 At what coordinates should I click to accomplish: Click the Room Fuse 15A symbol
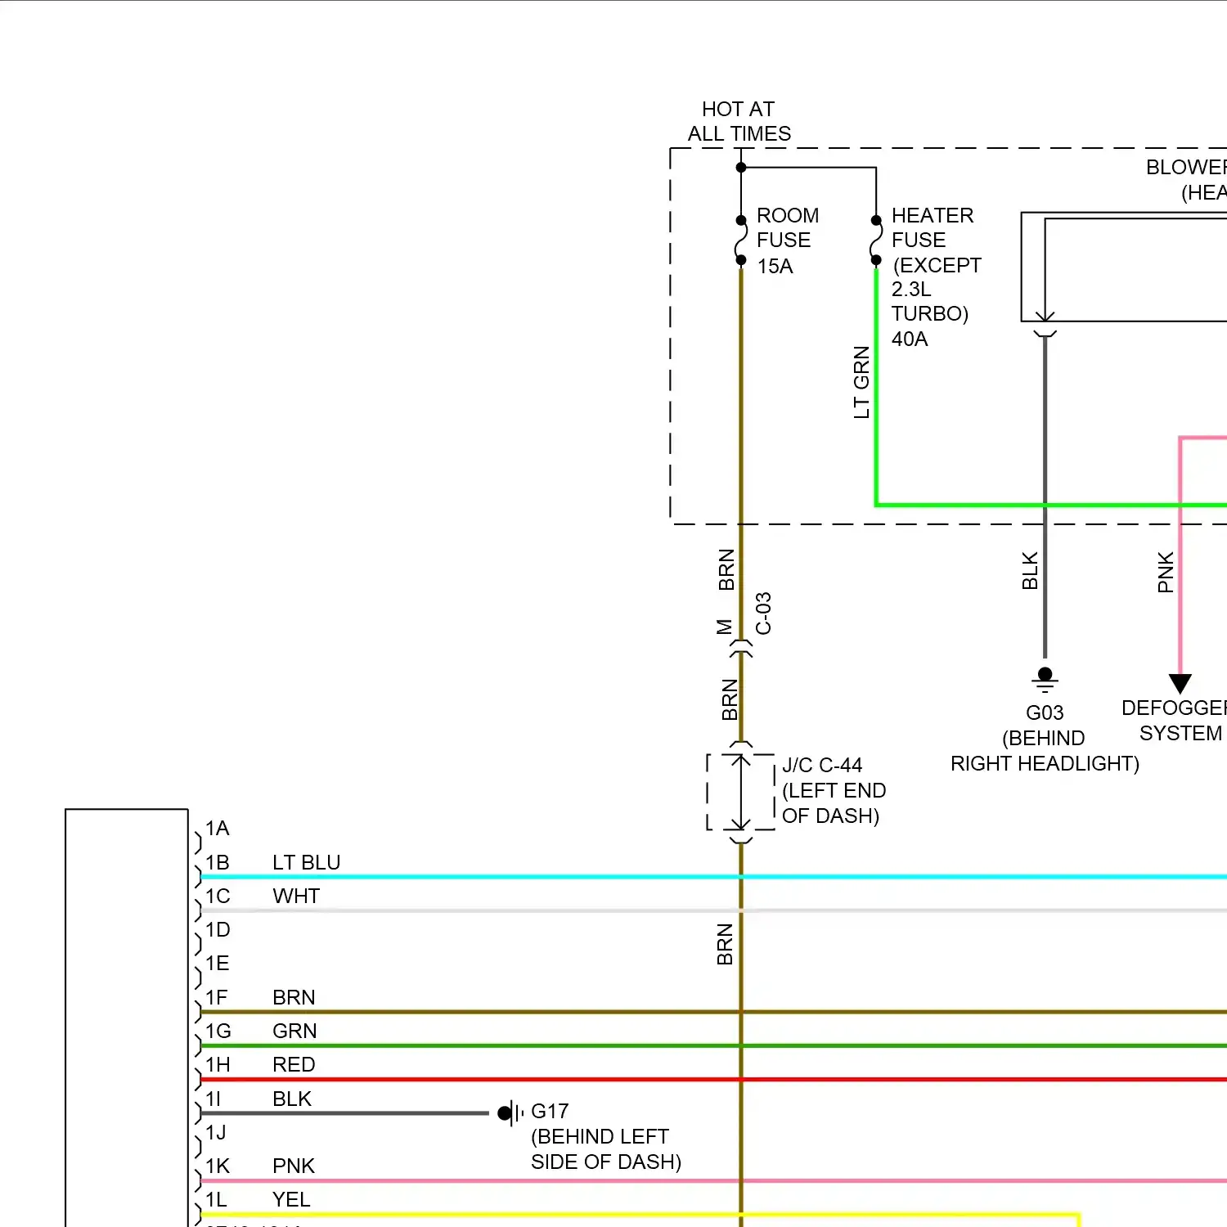pyautogui.click(x=741, y=240)
